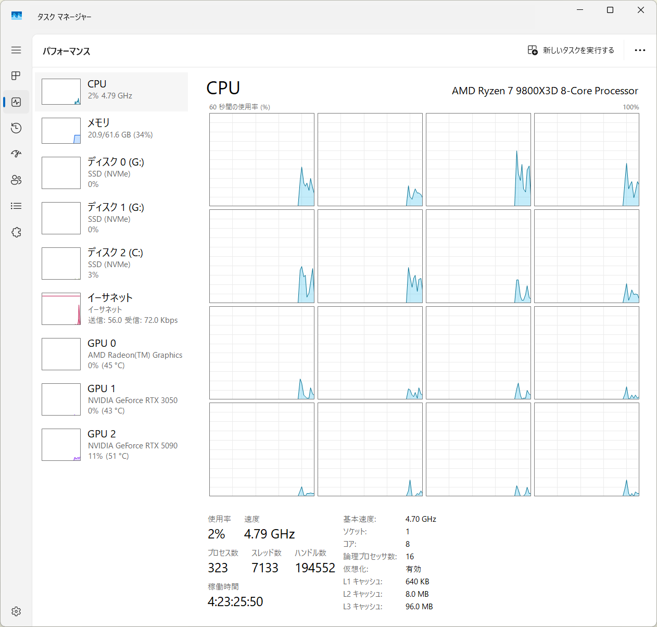Screen dimensions: 657x627
Task: Open the Services puzzle icon
Action: pyautogui.click(x=16, y=232)
